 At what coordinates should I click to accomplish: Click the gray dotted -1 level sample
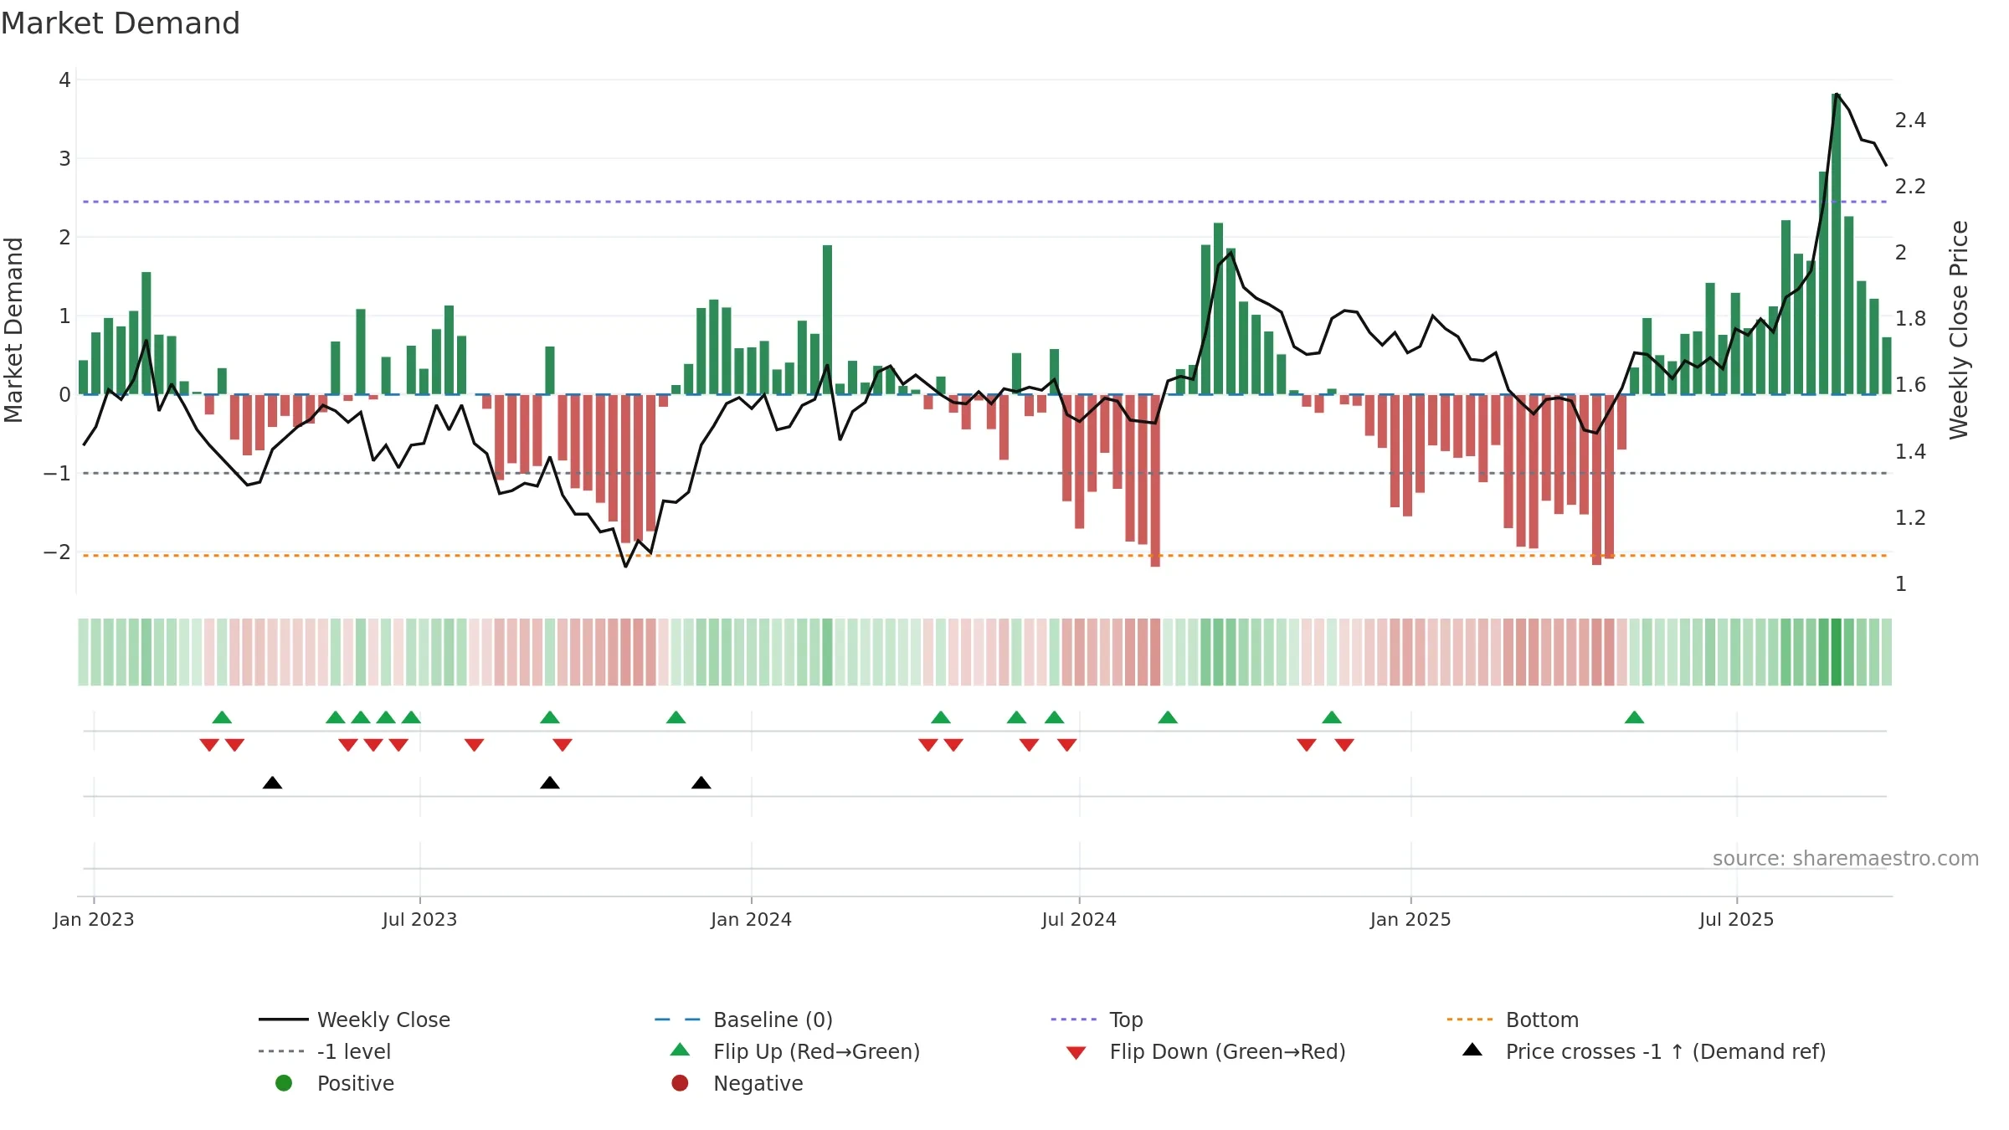[281, 1051]
